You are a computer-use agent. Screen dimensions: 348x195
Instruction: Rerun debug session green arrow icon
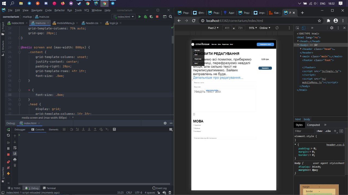pos(8,129)
